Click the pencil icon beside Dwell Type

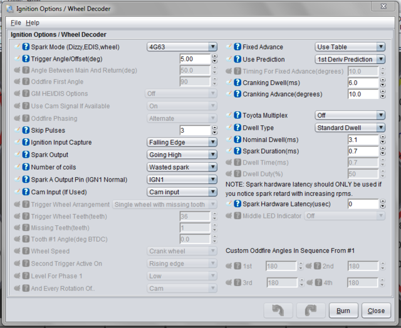[x=229, y=127]
